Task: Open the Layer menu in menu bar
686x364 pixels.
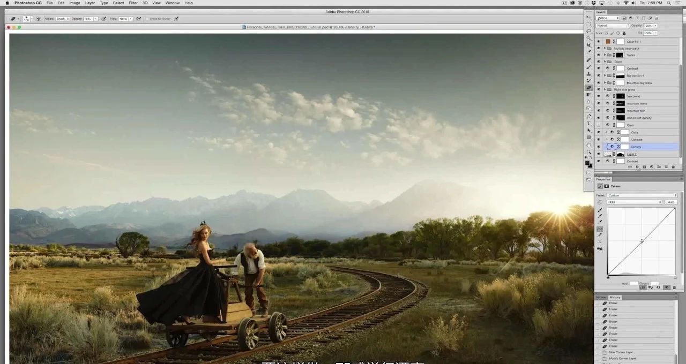Action: (90, 3)
